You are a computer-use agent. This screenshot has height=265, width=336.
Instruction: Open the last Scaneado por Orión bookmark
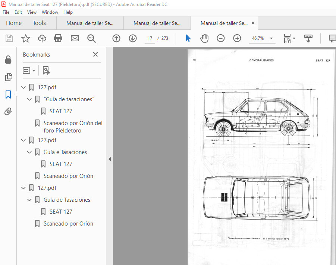tap(68, 224)
